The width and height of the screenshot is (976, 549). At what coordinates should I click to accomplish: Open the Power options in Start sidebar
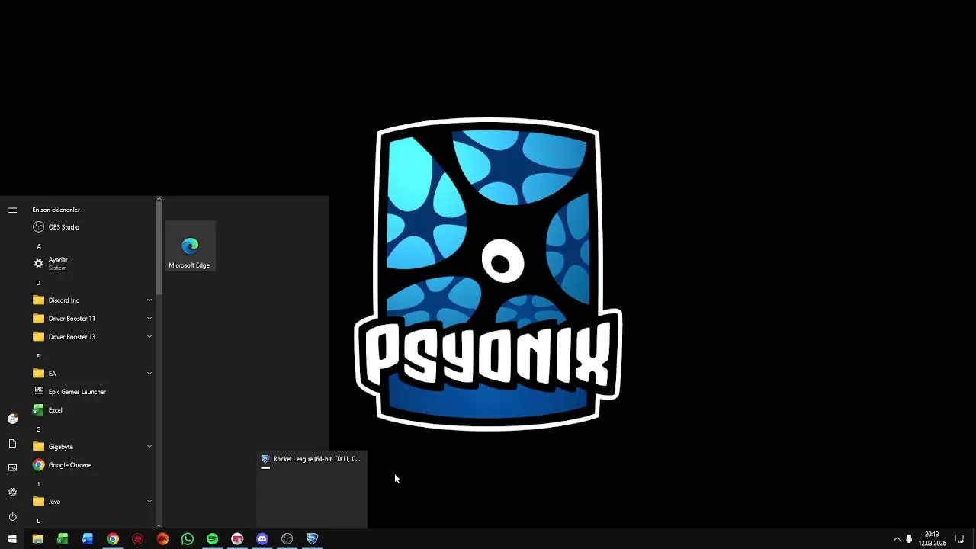[x=12, y=517]
